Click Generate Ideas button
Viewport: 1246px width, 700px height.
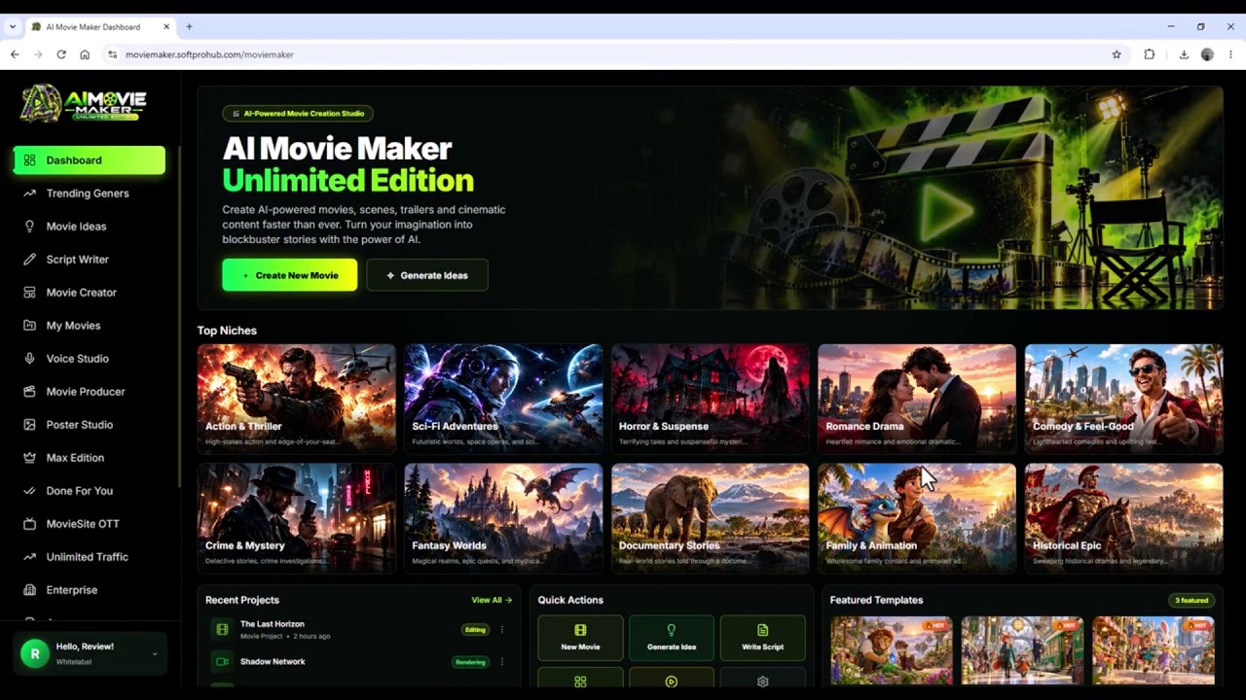pos(426,275)
